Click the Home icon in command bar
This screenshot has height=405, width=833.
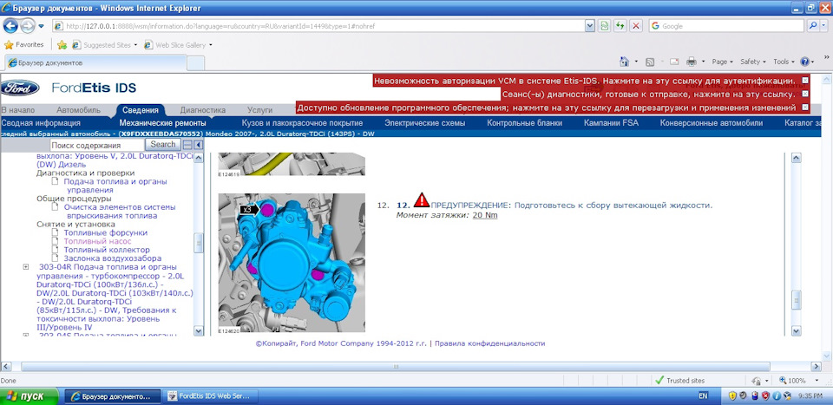pos(625,62)
